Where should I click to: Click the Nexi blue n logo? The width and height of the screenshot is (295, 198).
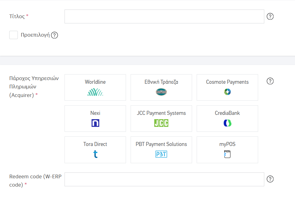click(x=95, y=123)
